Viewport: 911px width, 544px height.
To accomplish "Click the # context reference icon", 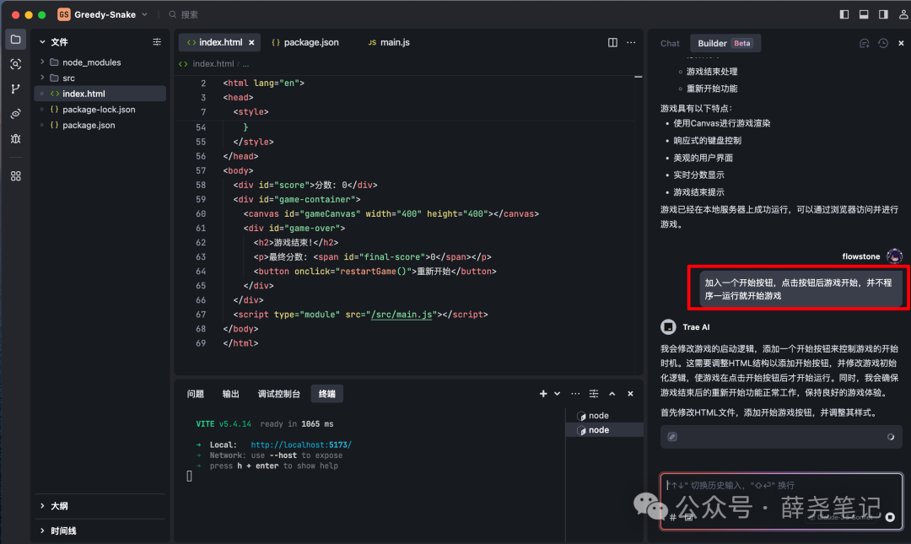I will coord(672,517).
